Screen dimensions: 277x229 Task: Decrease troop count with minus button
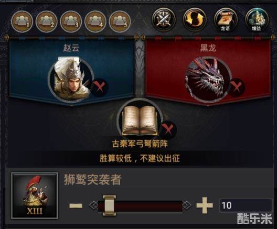(x=76, y=206)
